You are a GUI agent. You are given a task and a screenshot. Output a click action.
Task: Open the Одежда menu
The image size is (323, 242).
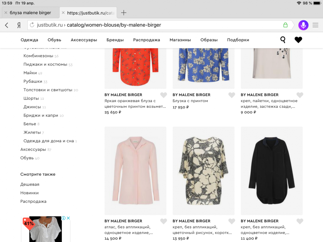click(29, 40)
